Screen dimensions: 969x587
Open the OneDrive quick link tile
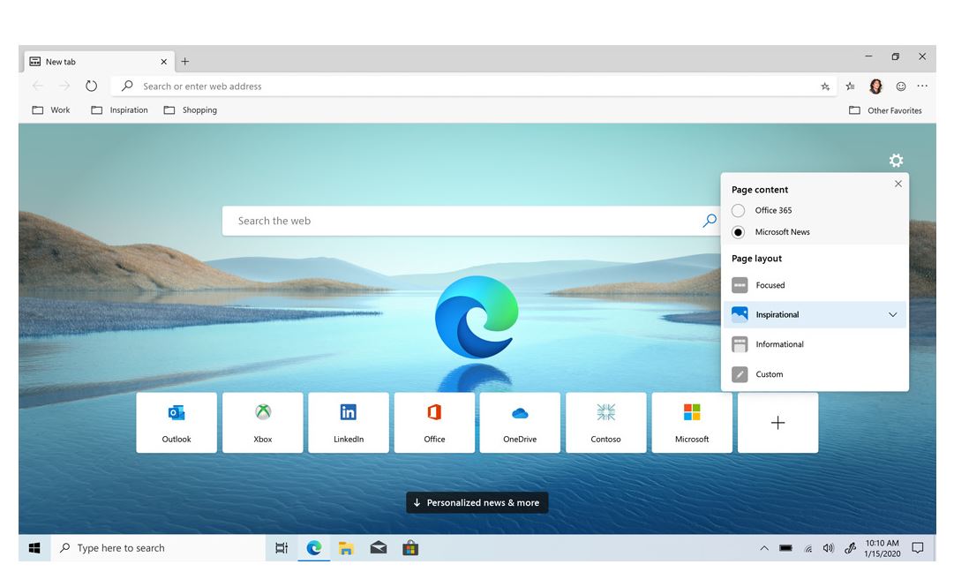[520, 423]
